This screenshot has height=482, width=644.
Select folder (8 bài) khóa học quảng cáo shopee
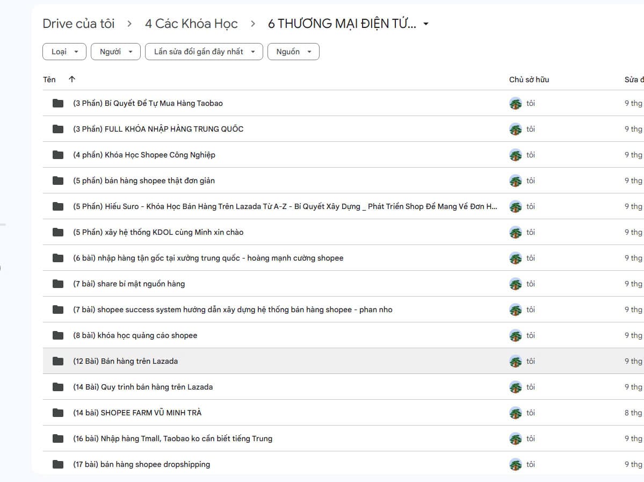coord(135,335)
